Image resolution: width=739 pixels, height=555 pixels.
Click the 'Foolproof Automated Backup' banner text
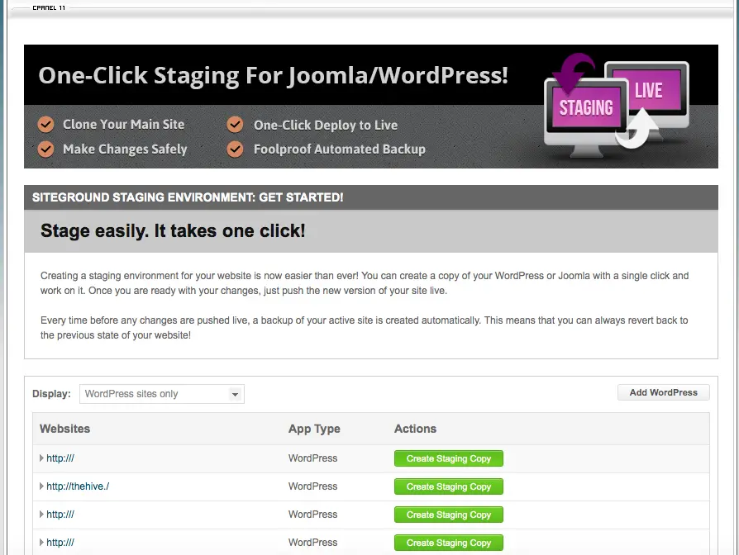pyautogui.click(x=340, y=149)
